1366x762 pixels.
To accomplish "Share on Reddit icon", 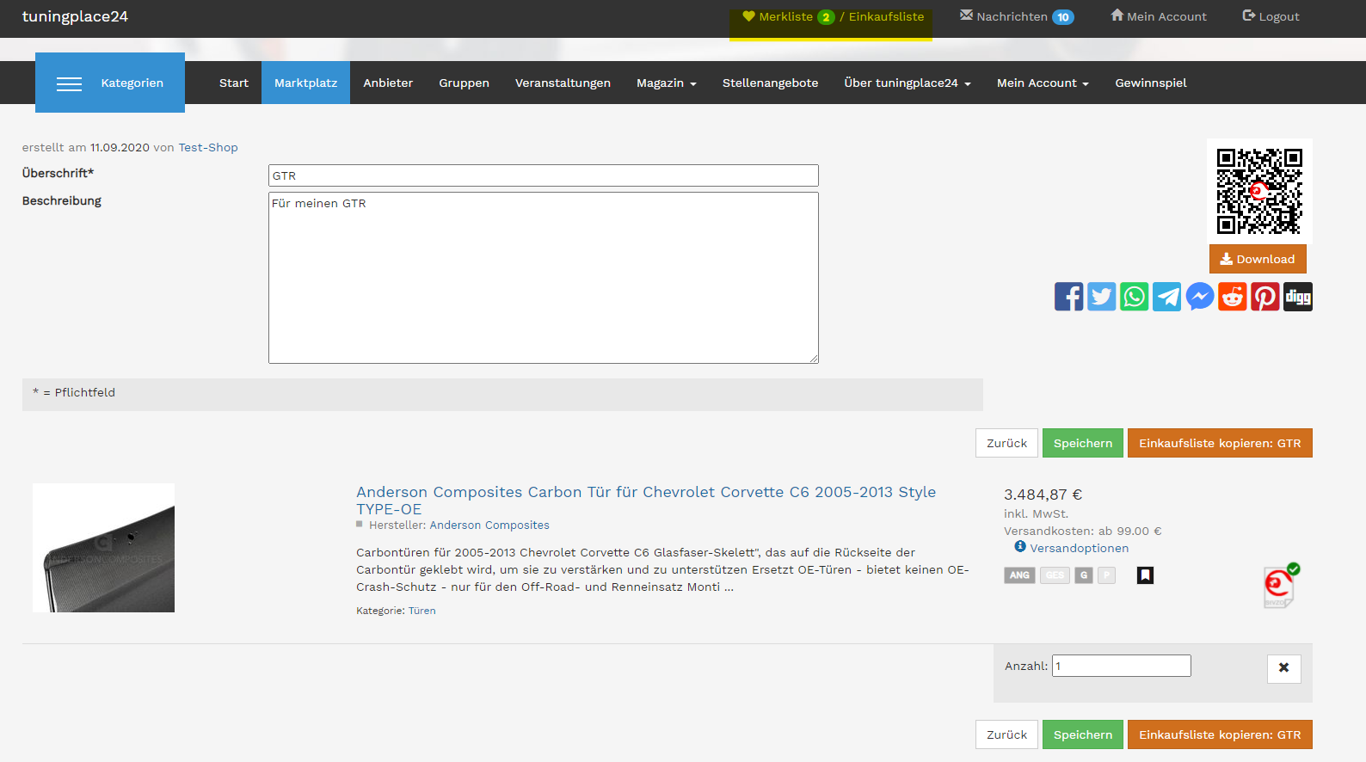I will pos(1232,297).
